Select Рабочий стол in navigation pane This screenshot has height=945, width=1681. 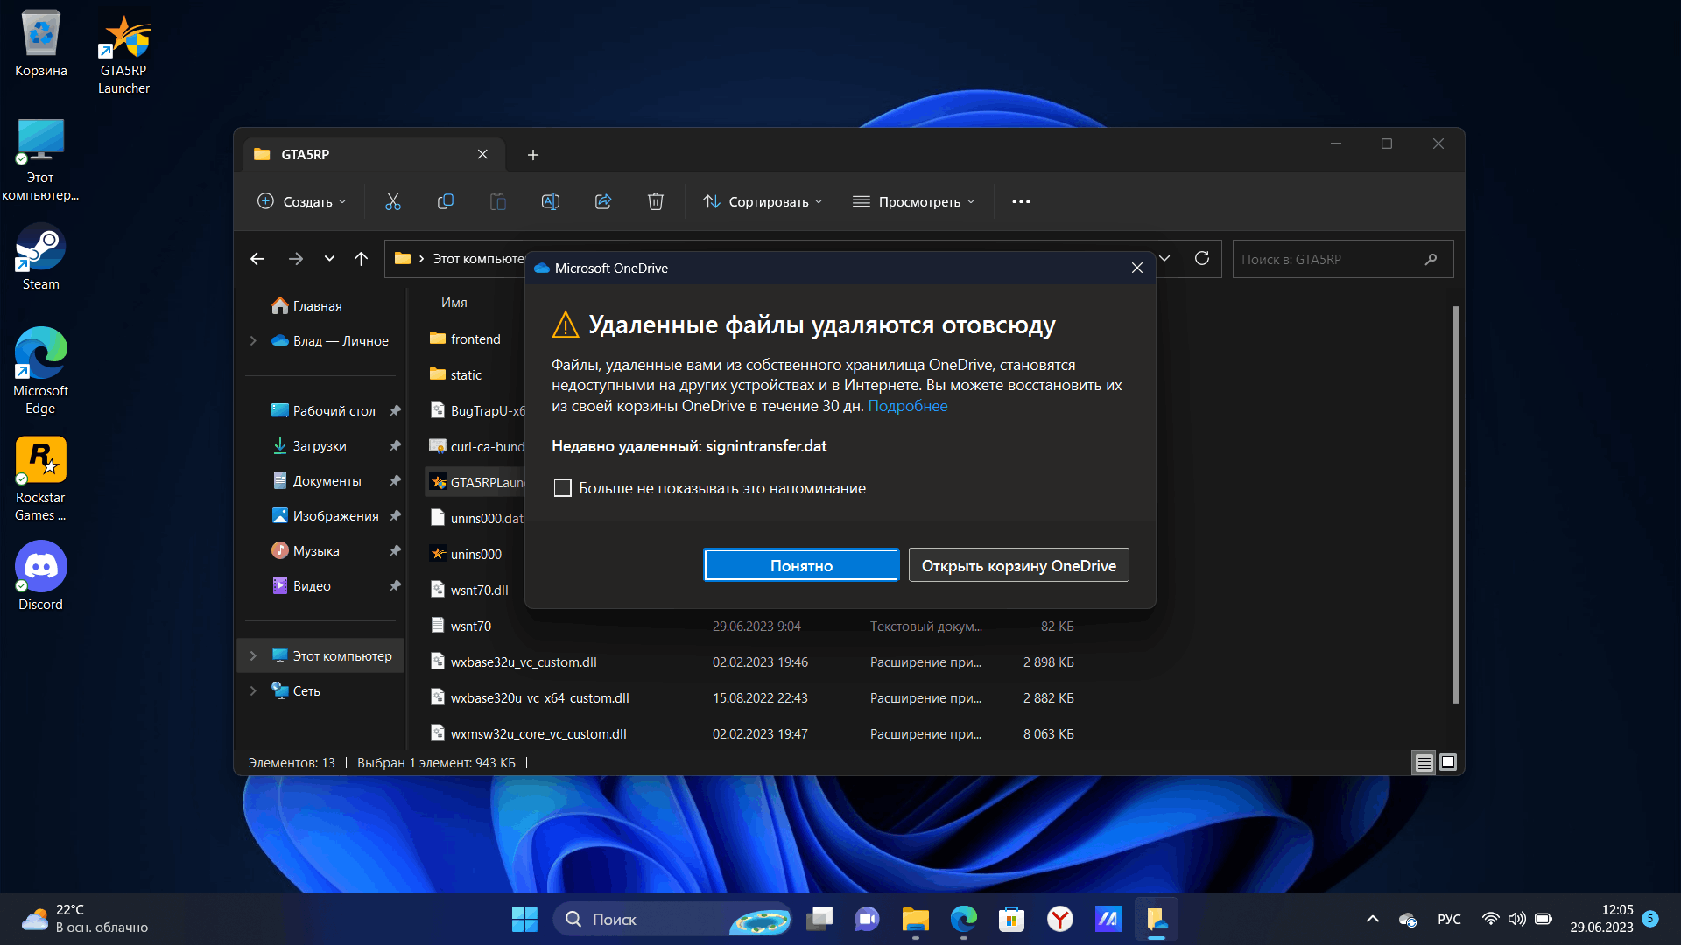[334, 410]
